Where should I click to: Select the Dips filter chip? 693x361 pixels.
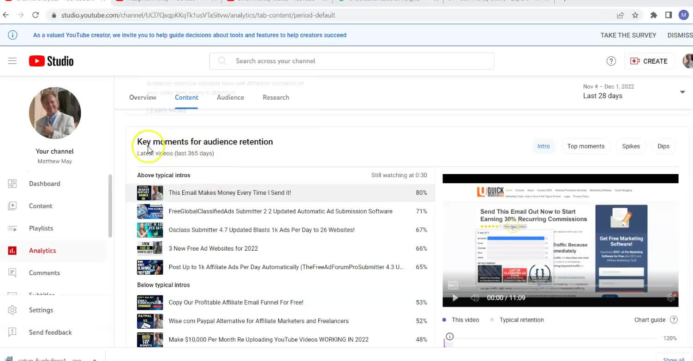coord(663,146)
